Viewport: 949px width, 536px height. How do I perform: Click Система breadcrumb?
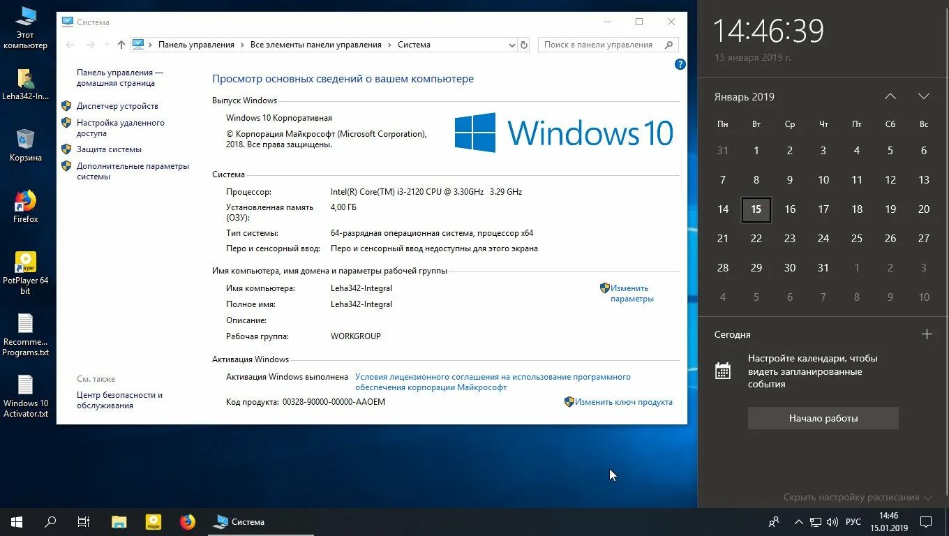[414, 45]
